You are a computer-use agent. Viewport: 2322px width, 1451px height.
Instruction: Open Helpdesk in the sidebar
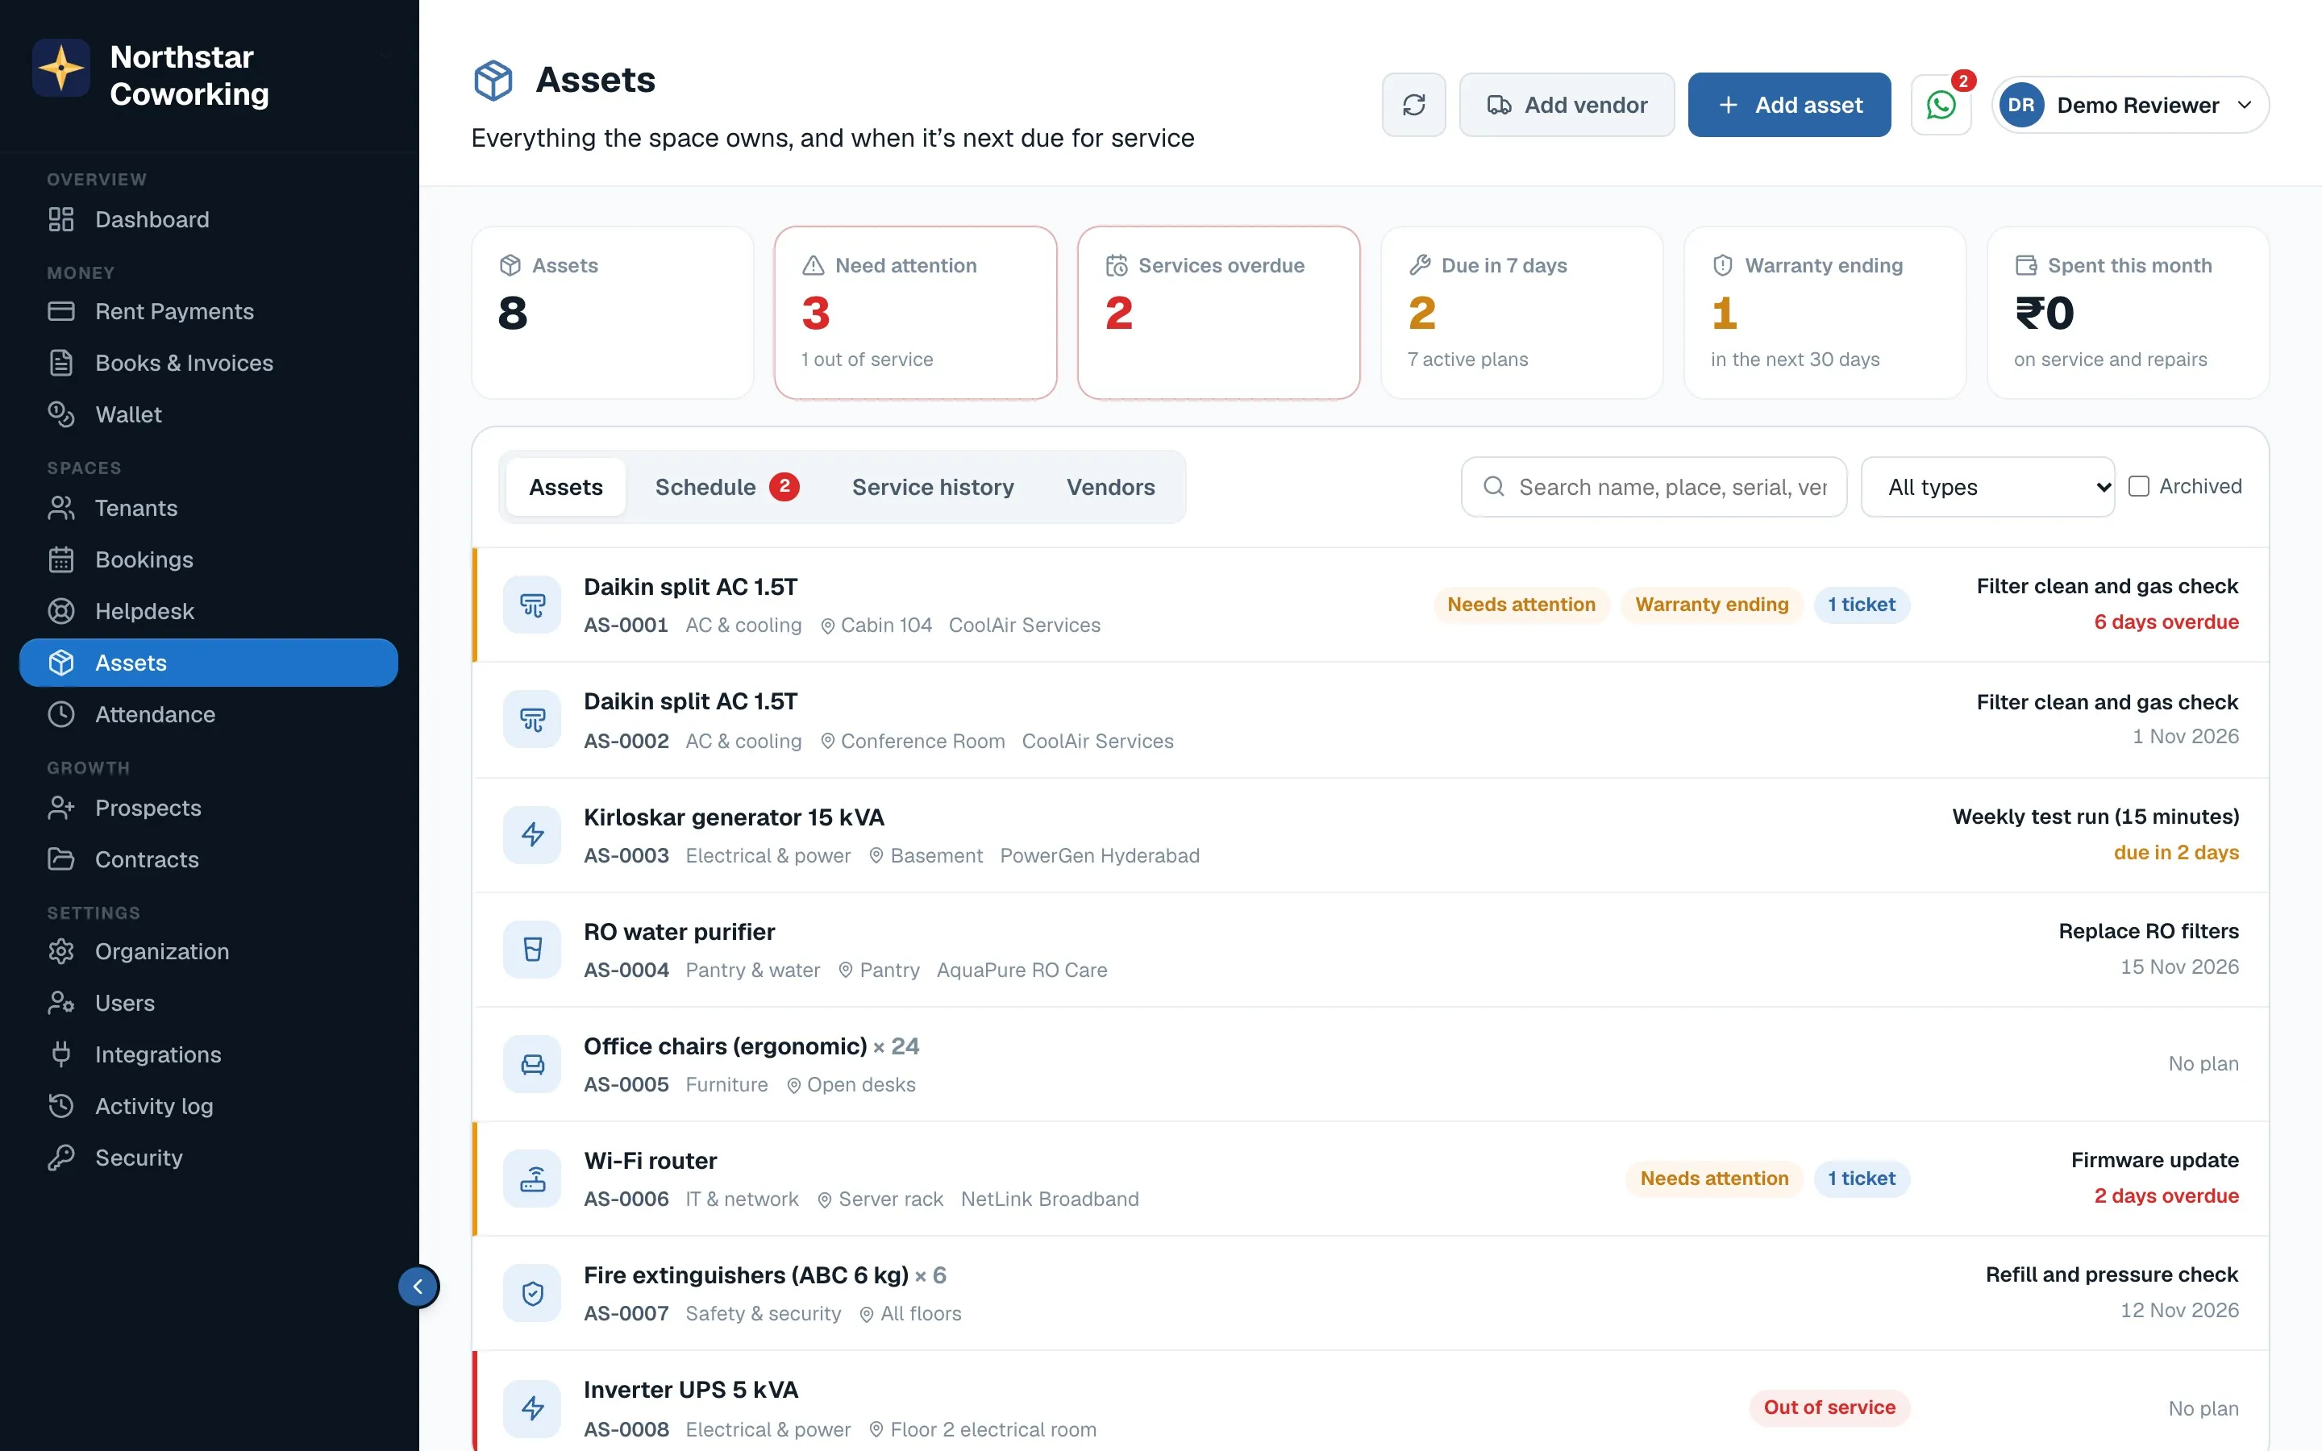tap(208, 610)
